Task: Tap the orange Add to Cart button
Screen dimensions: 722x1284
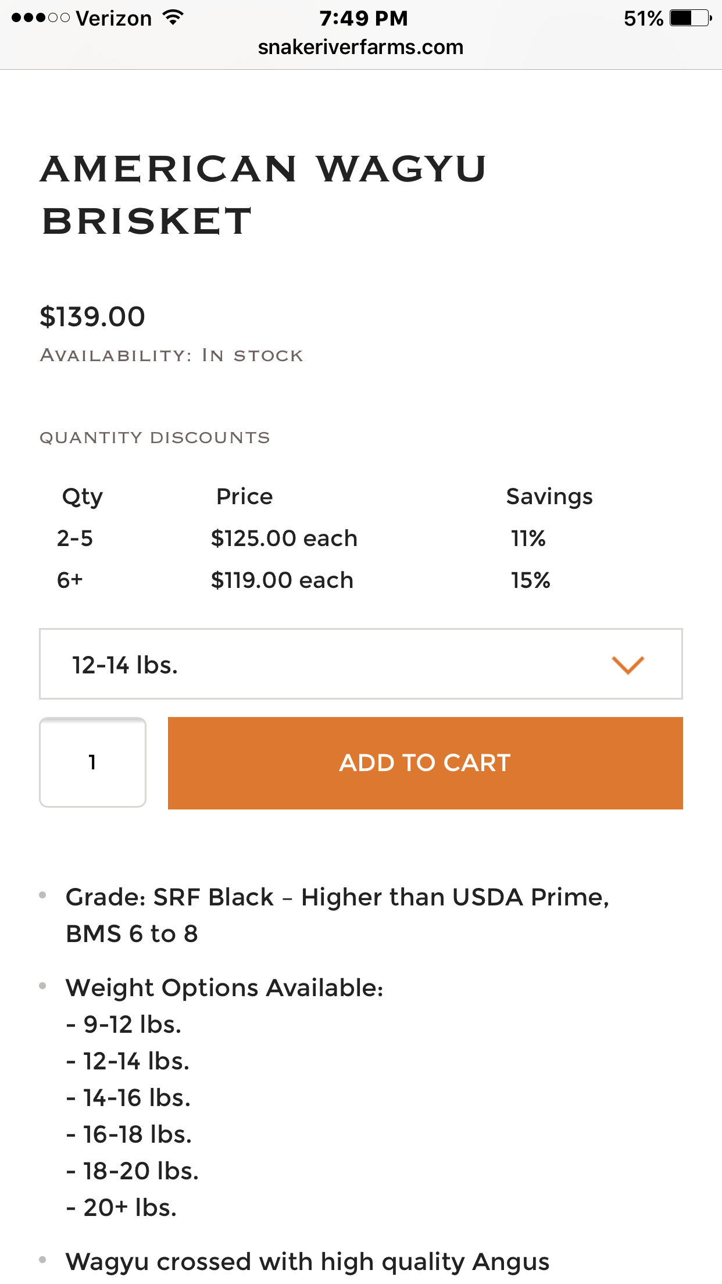Action: tap(425, 762)
